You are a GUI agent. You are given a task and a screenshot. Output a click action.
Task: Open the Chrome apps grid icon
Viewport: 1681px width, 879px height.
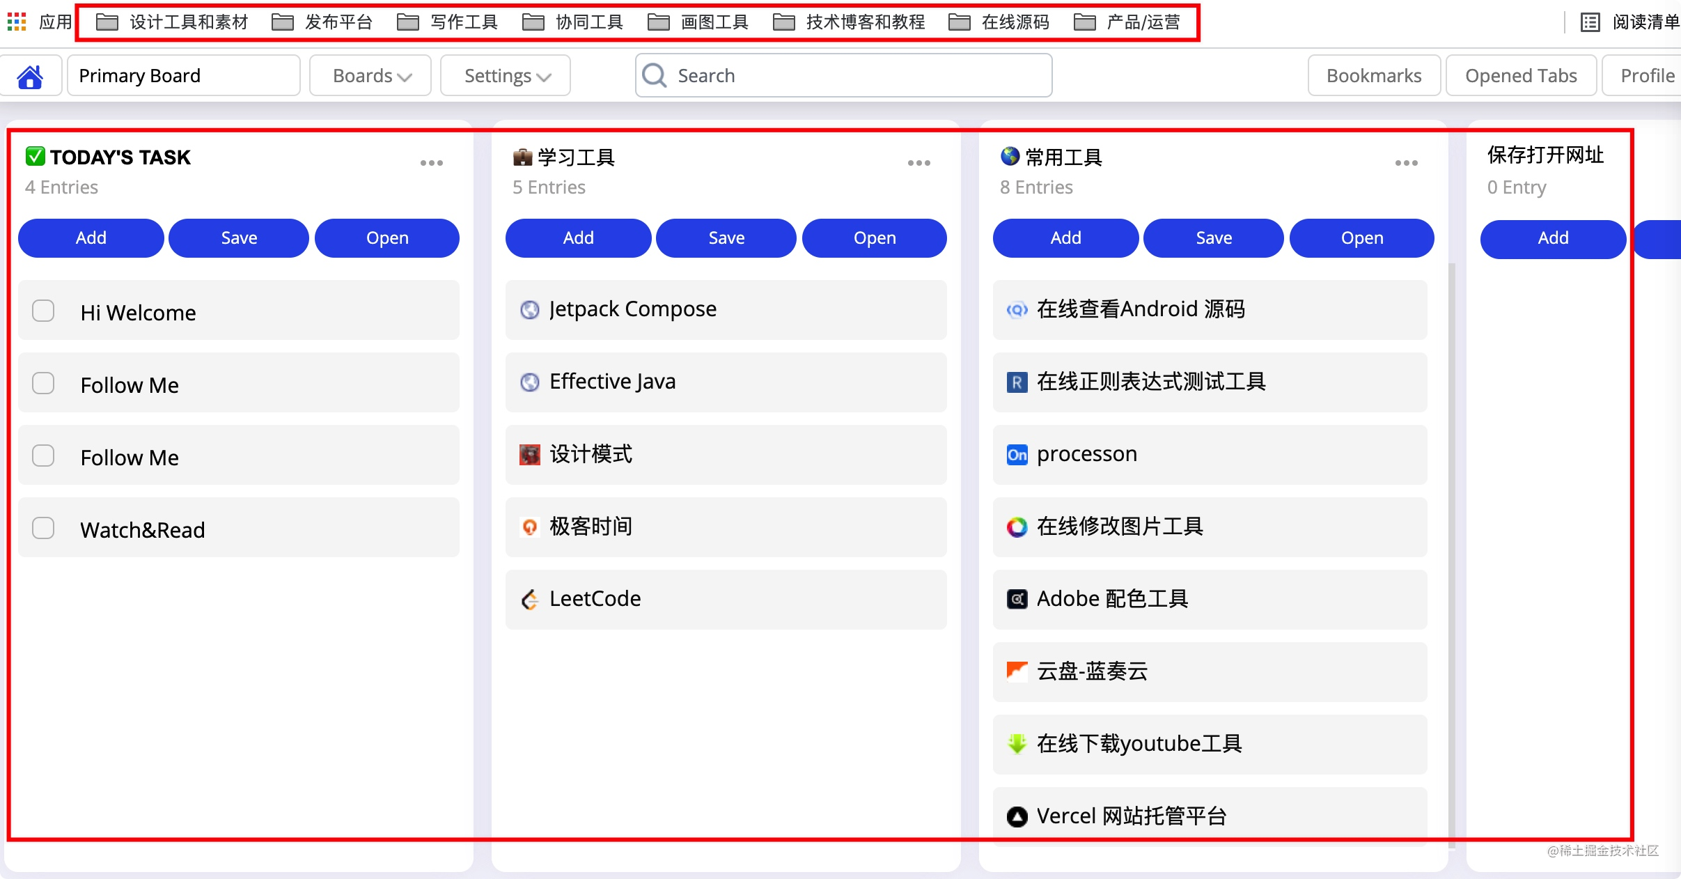(x=17, y=22)
